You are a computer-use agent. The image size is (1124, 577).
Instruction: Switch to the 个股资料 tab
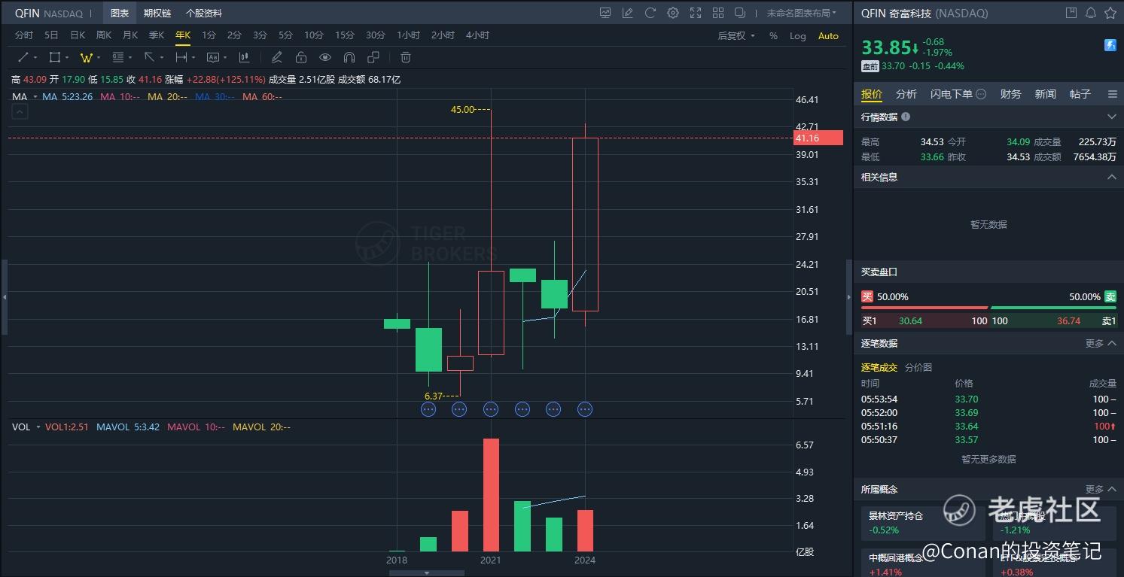[204, 13]
